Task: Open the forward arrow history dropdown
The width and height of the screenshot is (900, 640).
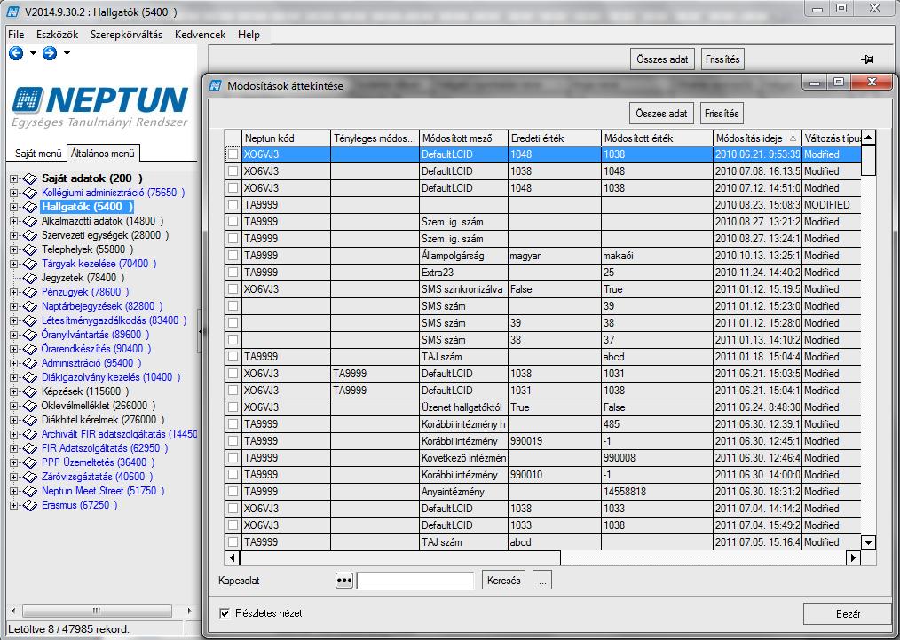Action: [x=67, y=53]
